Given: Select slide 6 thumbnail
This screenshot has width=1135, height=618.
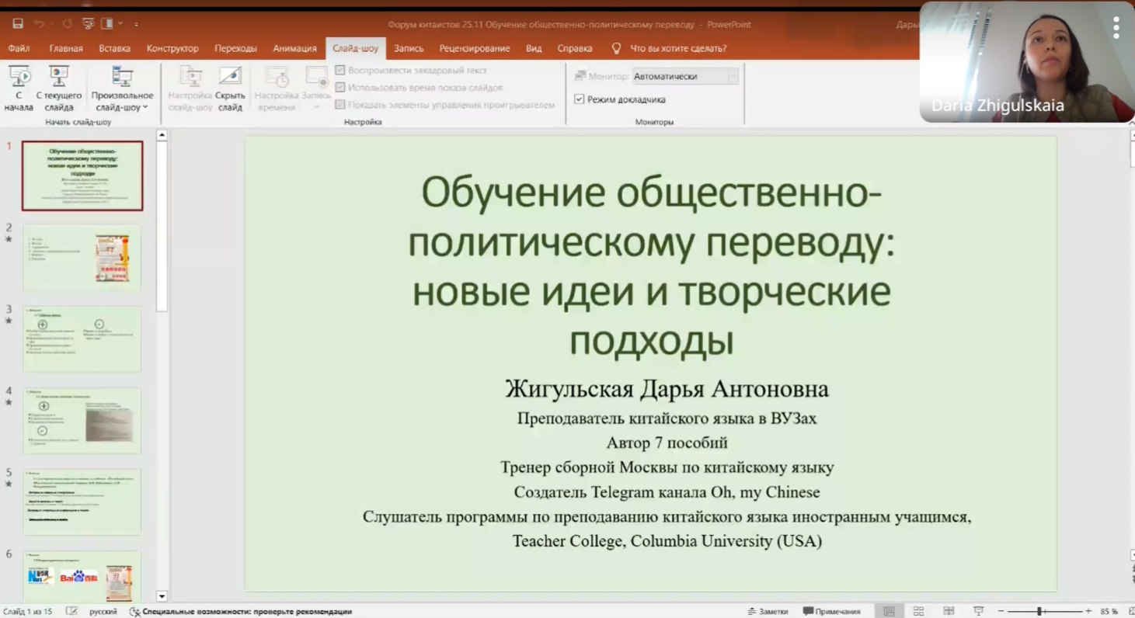Looking at the screenshot, I should tap(82, 577).
